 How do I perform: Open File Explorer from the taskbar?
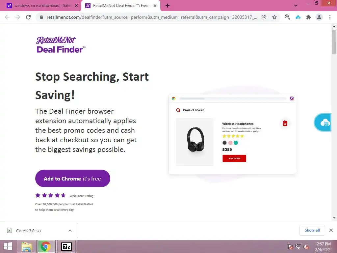pos(27,246)
